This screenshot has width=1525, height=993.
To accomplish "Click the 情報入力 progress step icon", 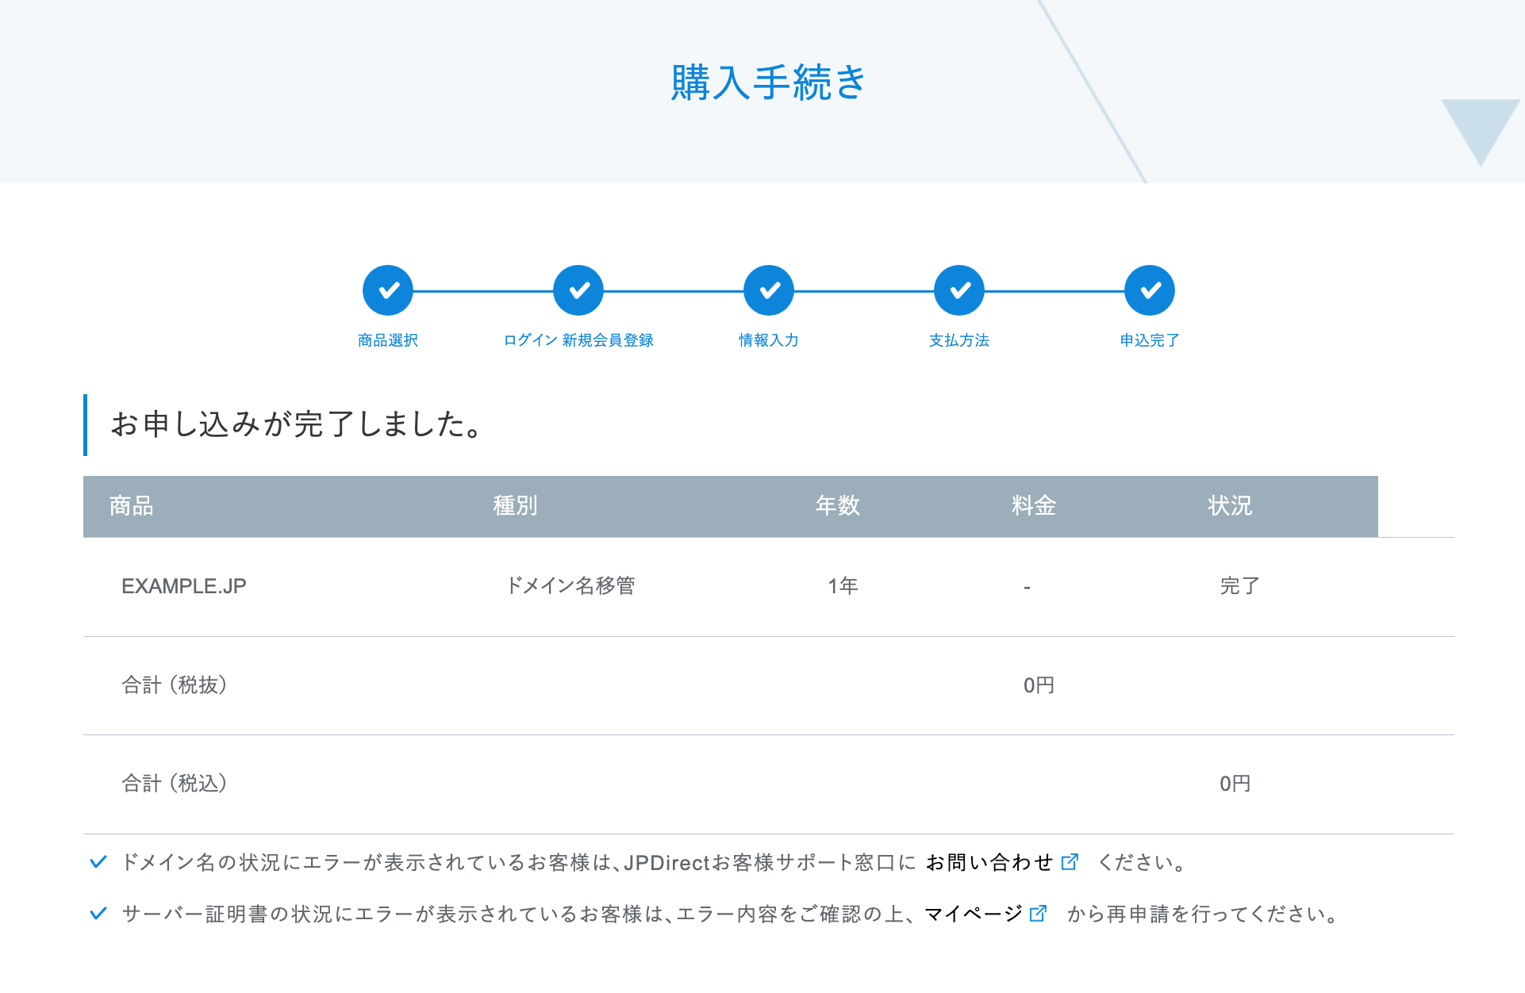I will tap(768, 289).
